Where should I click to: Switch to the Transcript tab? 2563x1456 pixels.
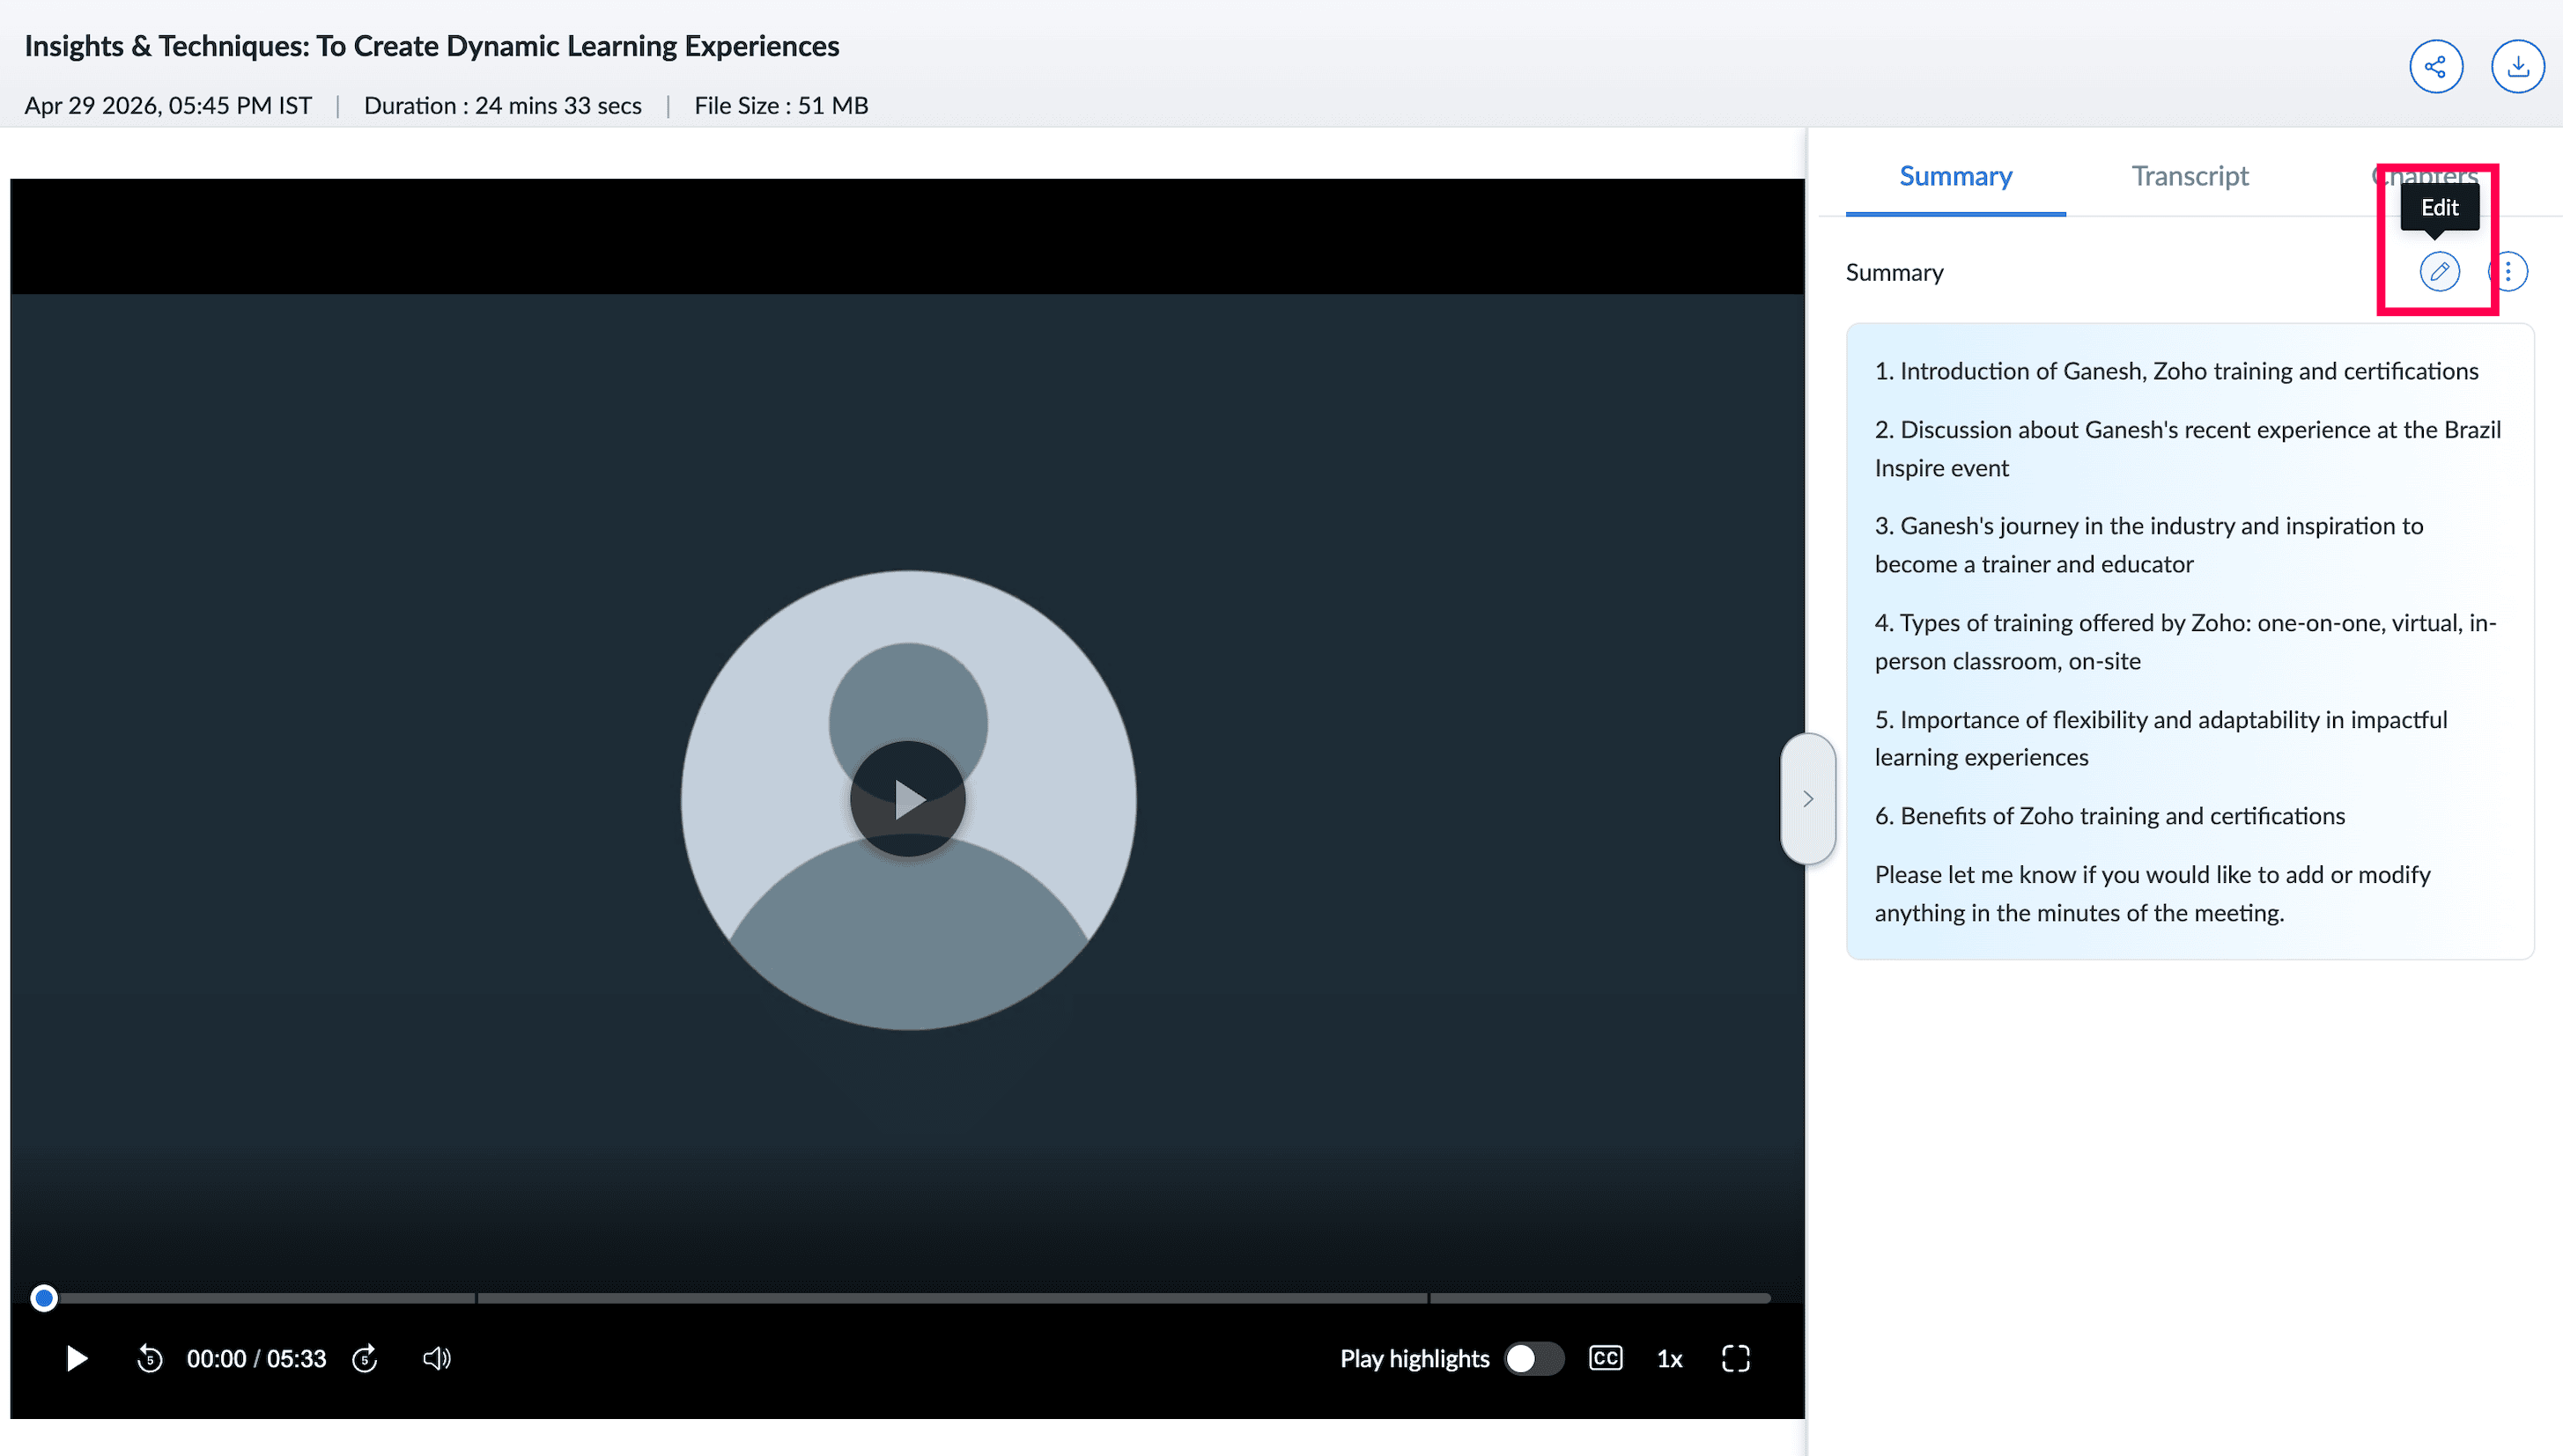[x=2189, y=176]
